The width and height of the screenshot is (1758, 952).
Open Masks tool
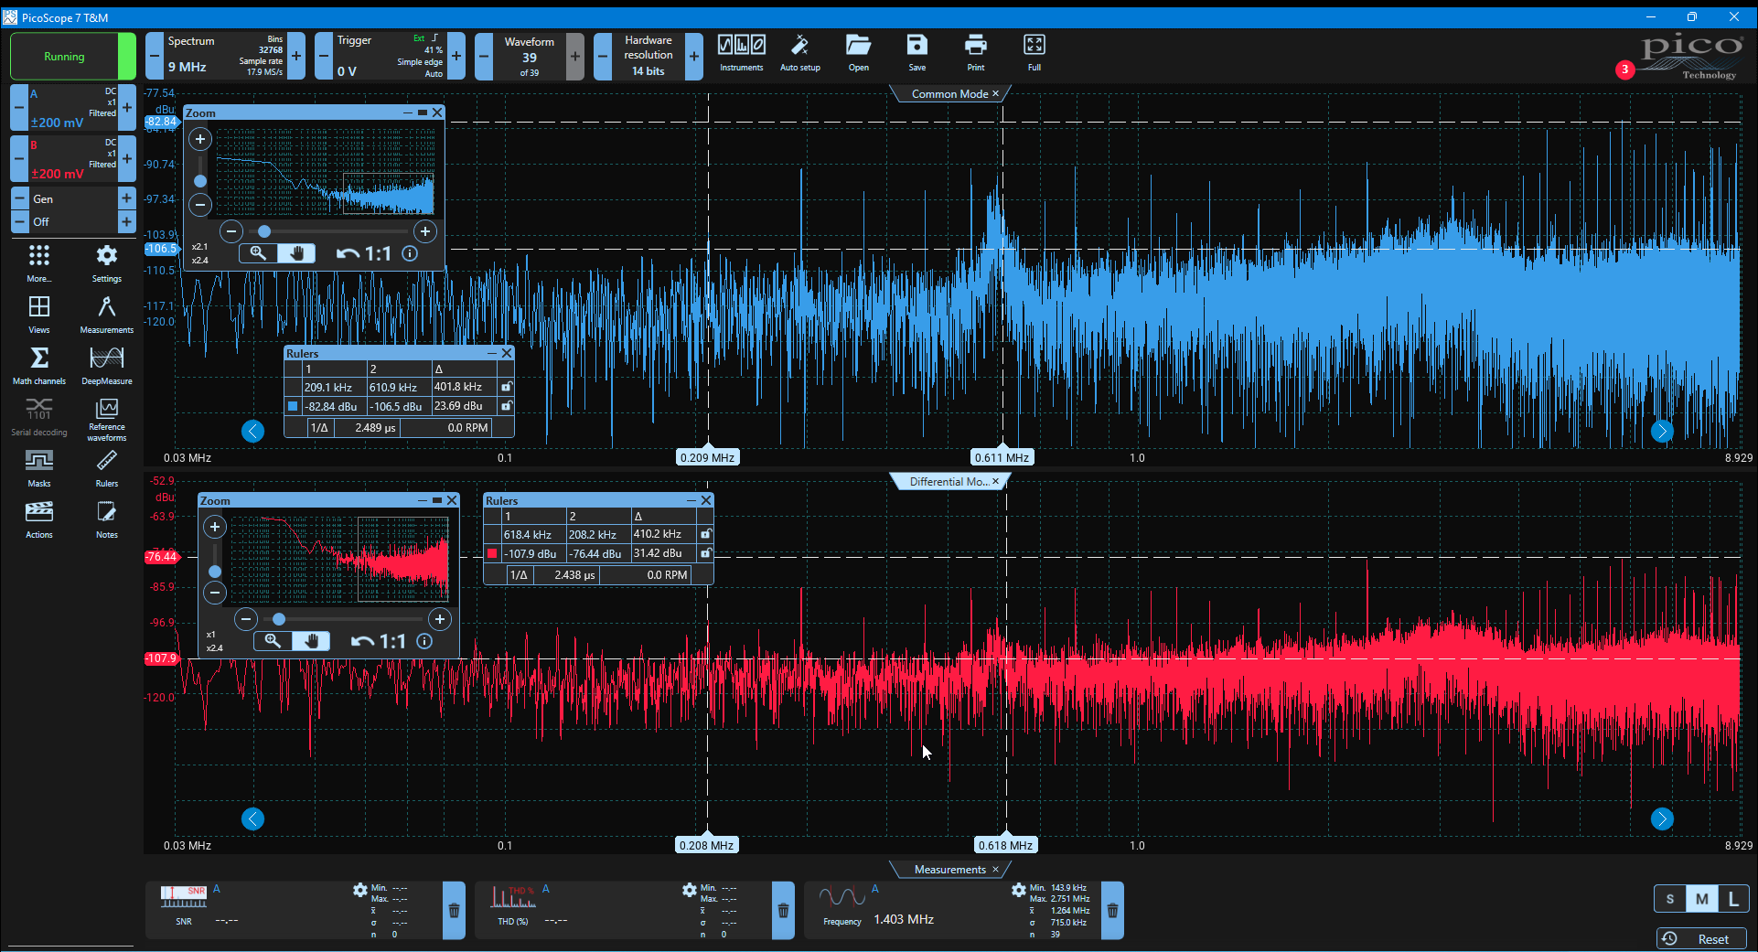click(x=39, y=467)
